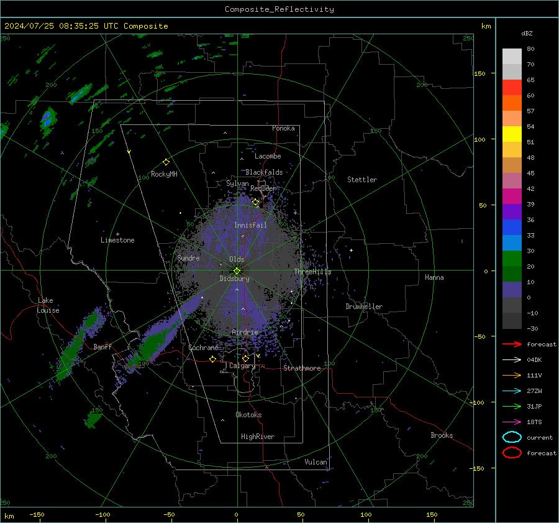Screen dimensions: 559x523
Task: Click the Lacombe town label
Action: [268, 156]
